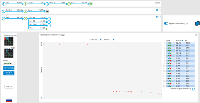Select green player 2 node before Бет 83.1 branch
This screenshot has width=200, height=103.
pos(25,19)
